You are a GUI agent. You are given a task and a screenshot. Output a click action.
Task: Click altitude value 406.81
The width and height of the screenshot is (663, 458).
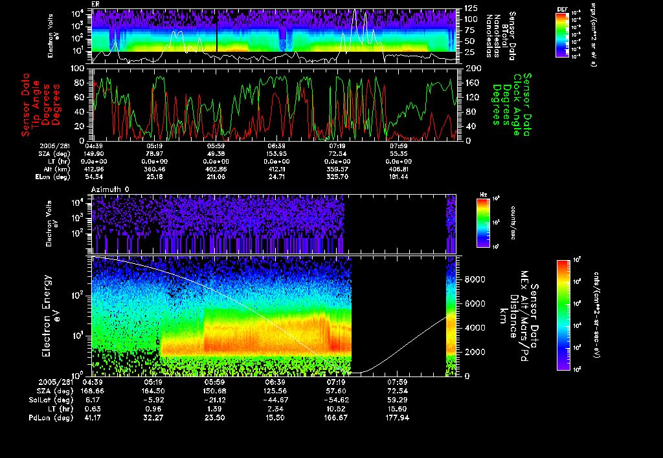point(399,169)
